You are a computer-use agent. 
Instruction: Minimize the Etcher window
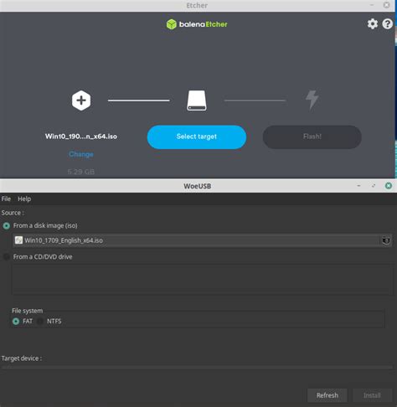372,5
